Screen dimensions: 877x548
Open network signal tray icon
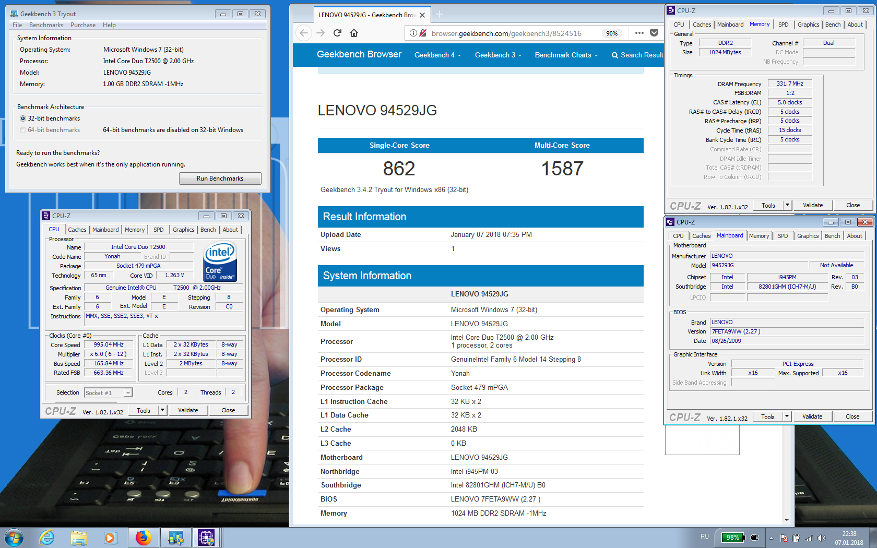[x=809, y=538]
